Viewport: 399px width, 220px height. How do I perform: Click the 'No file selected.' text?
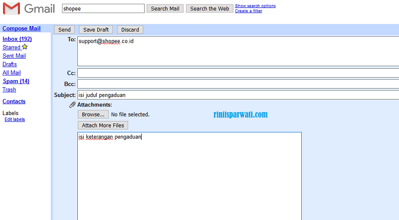pyautogui.click(x=130, y=114)
